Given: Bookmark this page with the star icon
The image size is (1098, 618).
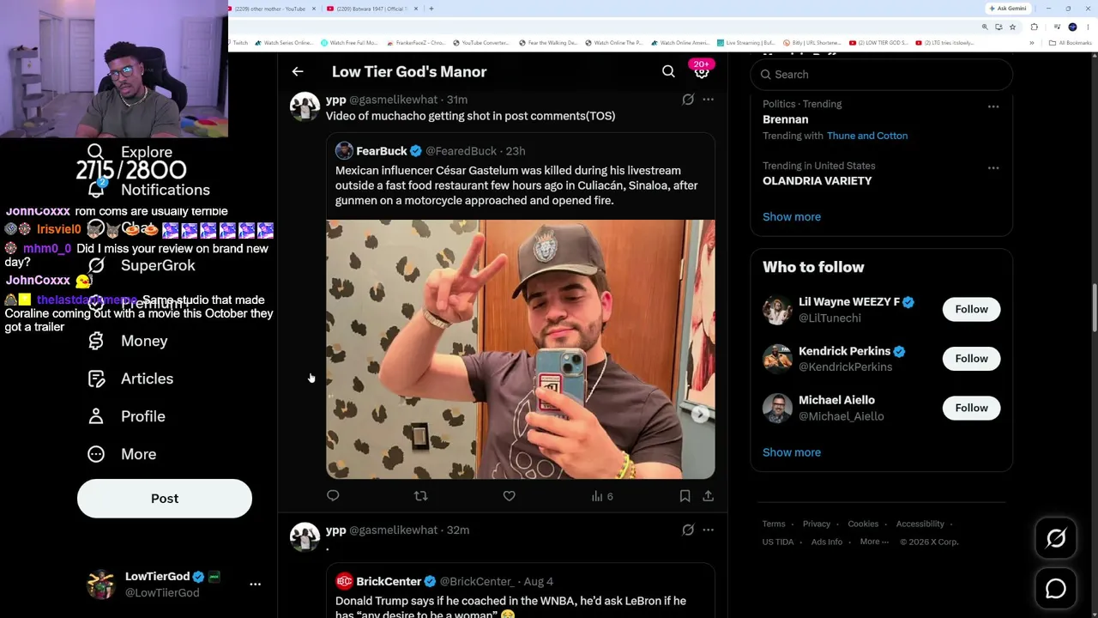Looking at the screenshot, I should click(1014, 27).
